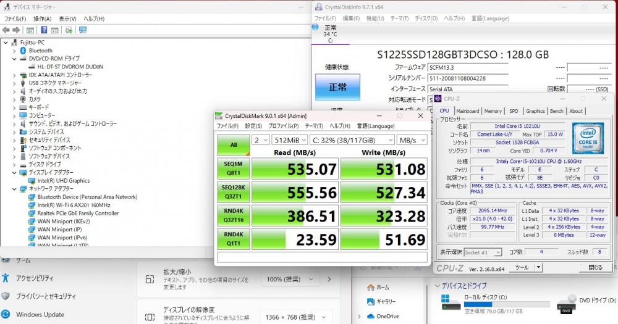Click the display resolution setting icon
Viewport: 618px width, 324px height.
(x=150, y=317)
